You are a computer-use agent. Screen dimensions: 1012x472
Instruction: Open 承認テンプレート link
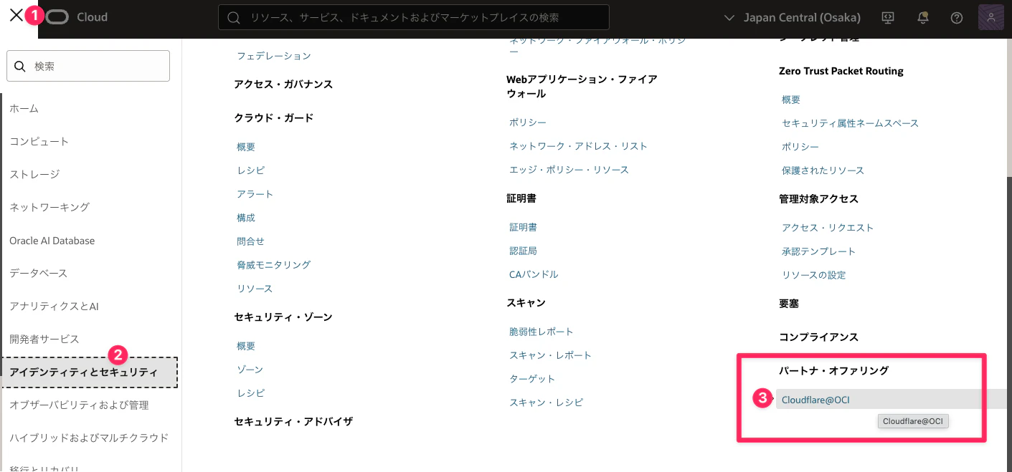tap(819, 251)
